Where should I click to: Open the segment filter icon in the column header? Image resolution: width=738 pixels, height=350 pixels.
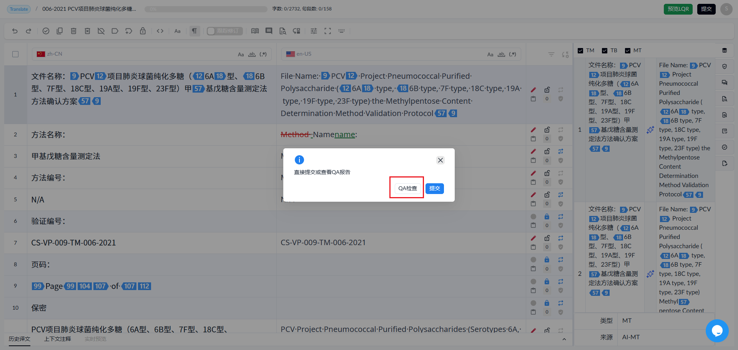coord(551,55)
